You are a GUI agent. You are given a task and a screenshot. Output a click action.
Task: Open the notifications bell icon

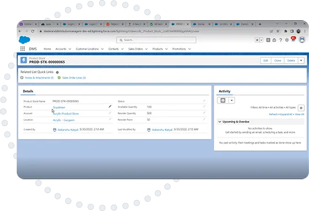(x=293, y=39)
